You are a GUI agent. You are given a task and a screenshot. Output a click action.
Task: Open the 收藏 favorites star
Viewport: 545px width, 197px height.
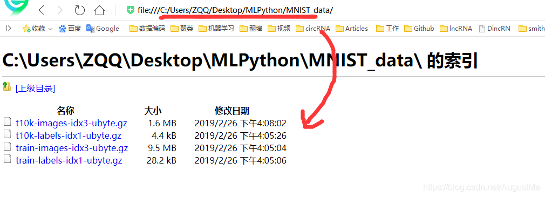click(x=33, y=29)
